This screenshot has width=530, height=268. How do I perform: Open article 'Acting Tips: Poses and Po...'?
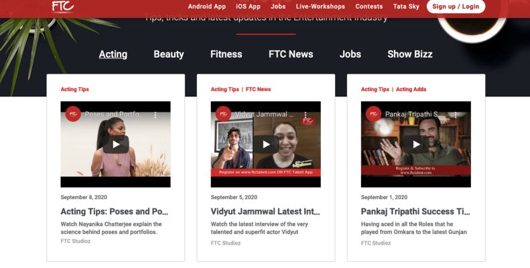point(115,212)
